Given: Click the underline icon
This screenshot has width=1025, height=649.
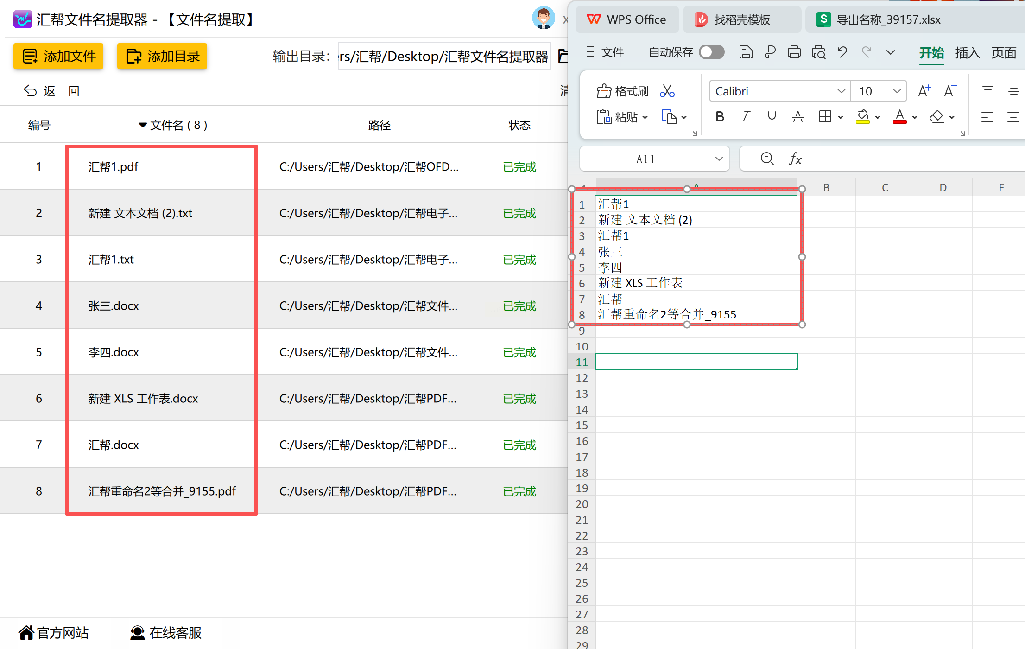Looking at the screenshot, I should click(772, 117).
